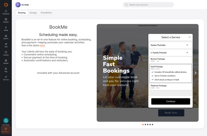The height and width of the screenshot is (136, 207).
Task: Click 'Automatic confirmations and reminders.' bullet
Action: tap(46, 61)
